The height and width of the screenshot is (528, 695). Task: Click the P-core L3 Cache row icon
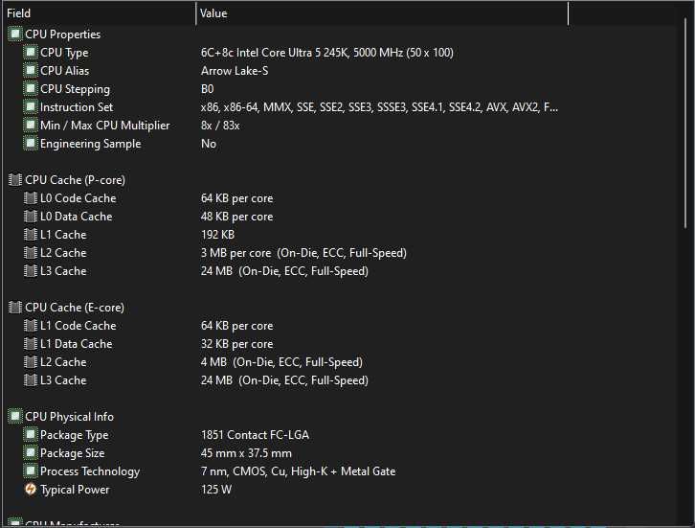[x=30, y=270]
